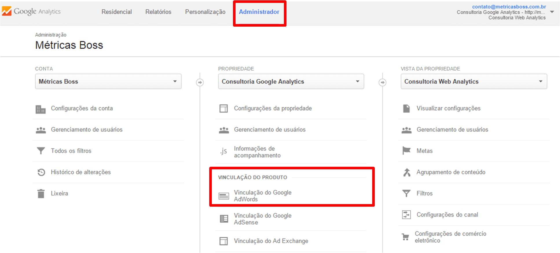
Task: Click the contato@metricasboss.com.br email link
Action: (509, 7)
